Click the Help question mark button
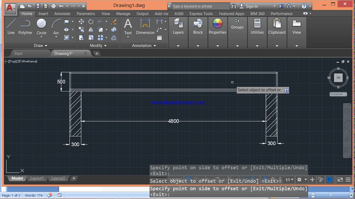355x199 pixels. click(x=304, y=6)
